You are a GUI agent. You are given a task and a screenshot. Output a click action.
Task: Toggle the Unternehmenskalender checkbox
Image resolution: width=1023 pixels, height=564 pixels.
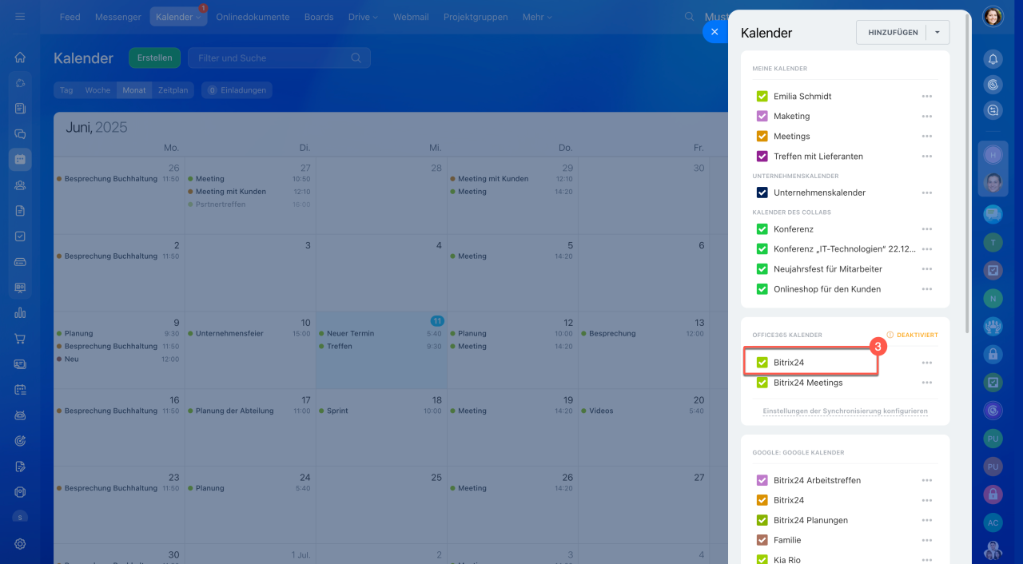coord(762,193)
